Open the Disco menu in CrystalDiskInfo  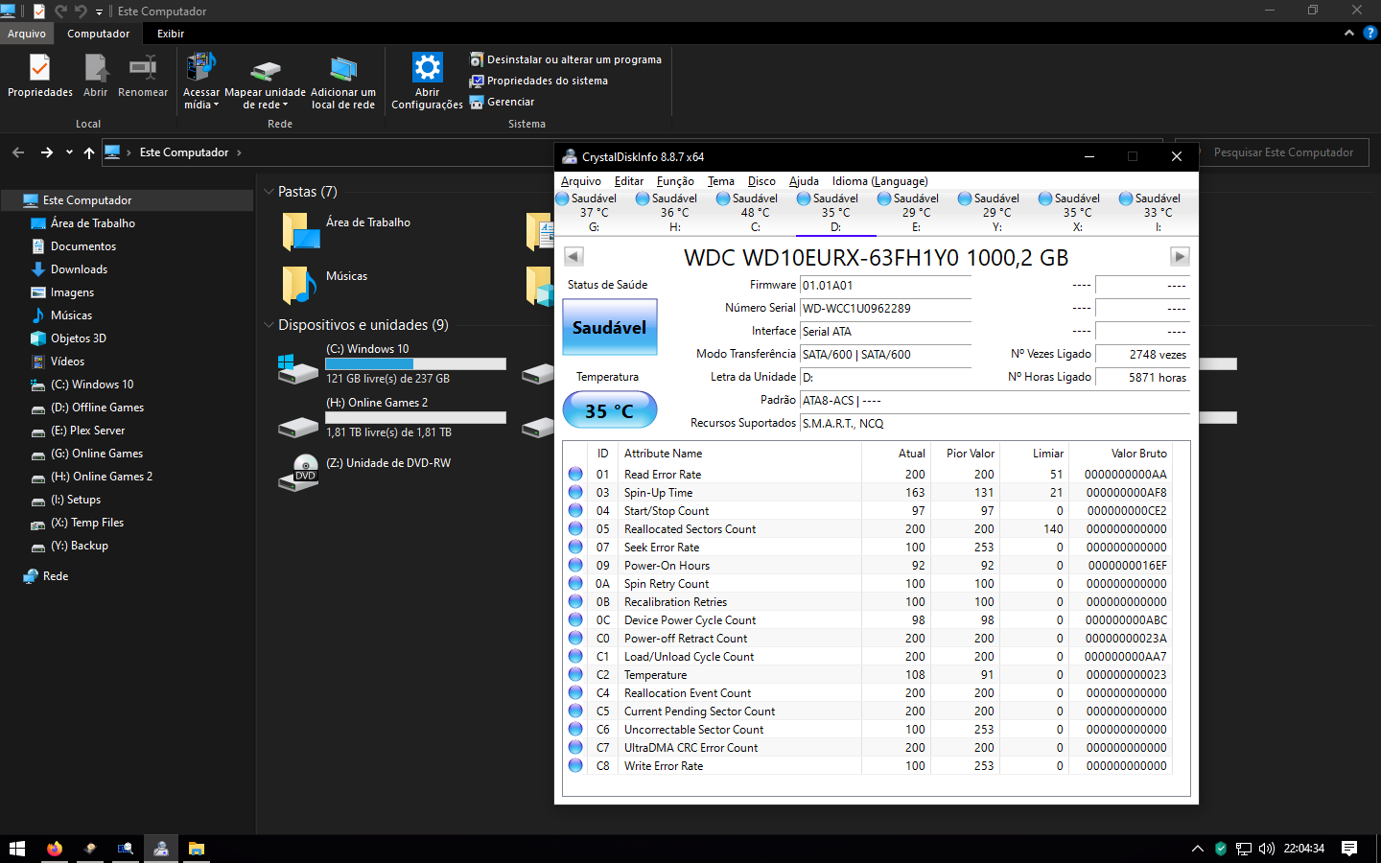761,181
